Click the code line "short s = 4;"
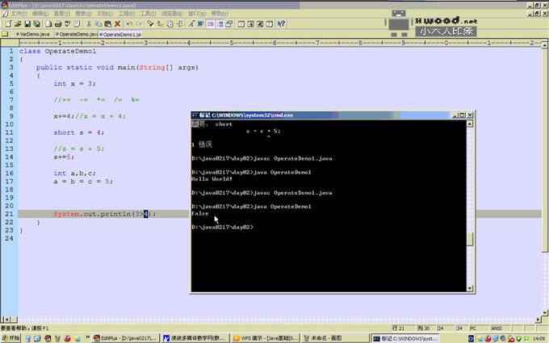Viewport: 549px width, 343px height. [79, 132]
